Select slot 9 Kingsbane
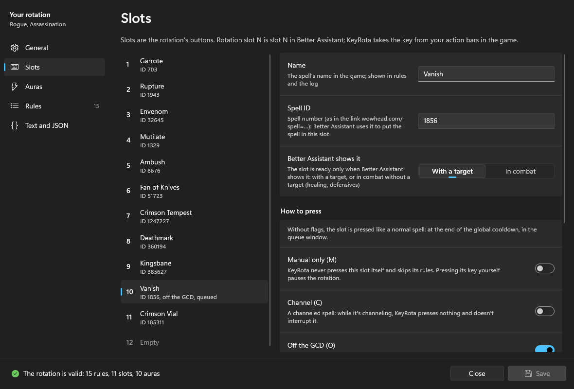Viewport: 574px width, 389px height. [194, 267]
